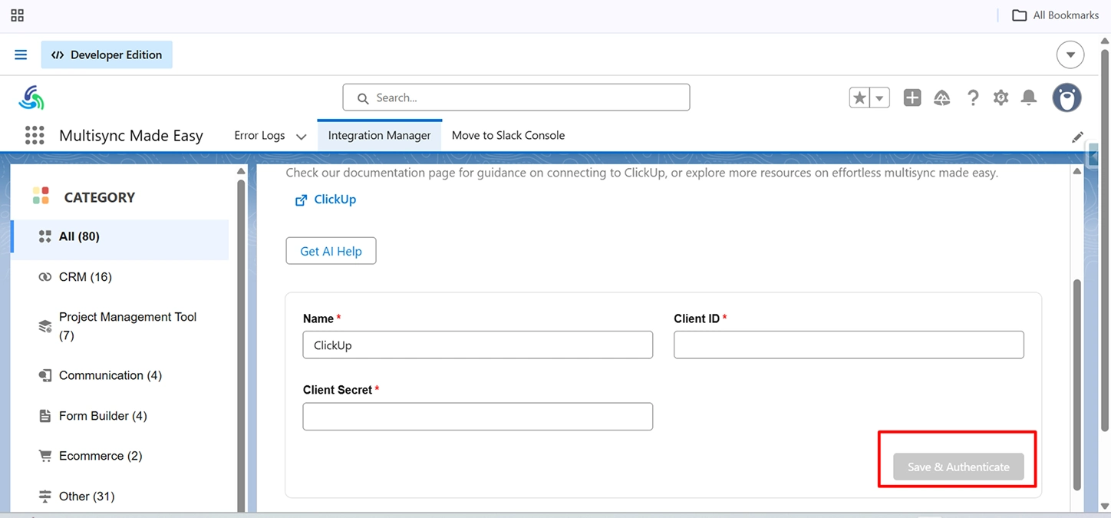The height and width of the screenshot is (518, 1111).
Task: Click the Get AI Help button
Action: click(331, 251)
